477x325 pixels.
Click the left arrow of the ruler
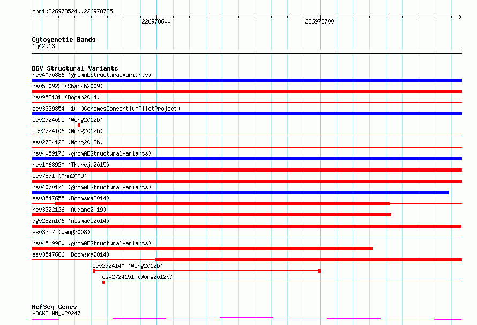click(33, 17)
